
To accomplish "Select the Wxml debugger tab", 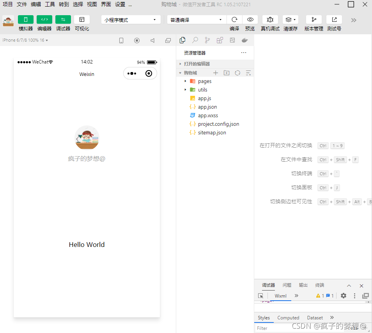I will point(280,296).
